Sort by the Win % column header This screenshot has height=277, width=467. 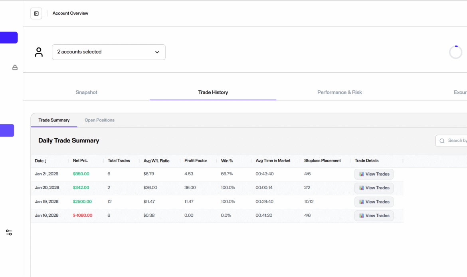click(x=227, y=160)
